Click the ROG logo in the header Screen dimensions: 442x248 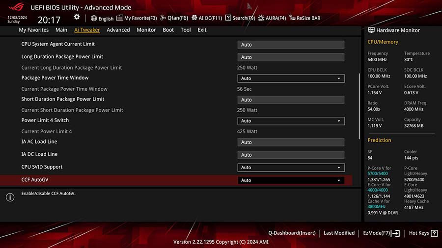pos(16,6)
